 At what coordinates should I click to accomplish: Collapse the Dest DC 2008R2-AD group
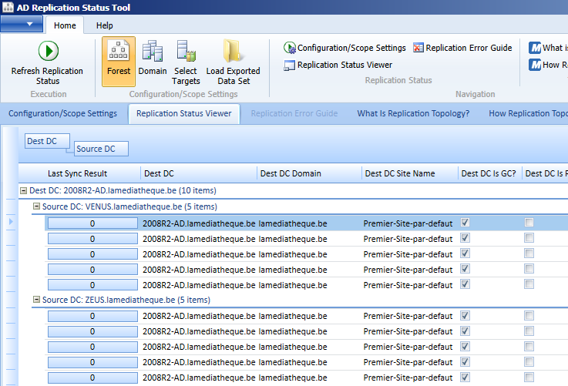(24, 190)
